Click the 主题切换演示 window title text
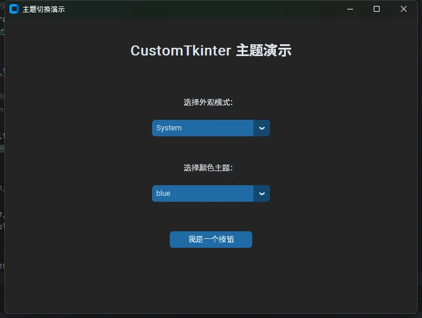 (x=44, y=9)
